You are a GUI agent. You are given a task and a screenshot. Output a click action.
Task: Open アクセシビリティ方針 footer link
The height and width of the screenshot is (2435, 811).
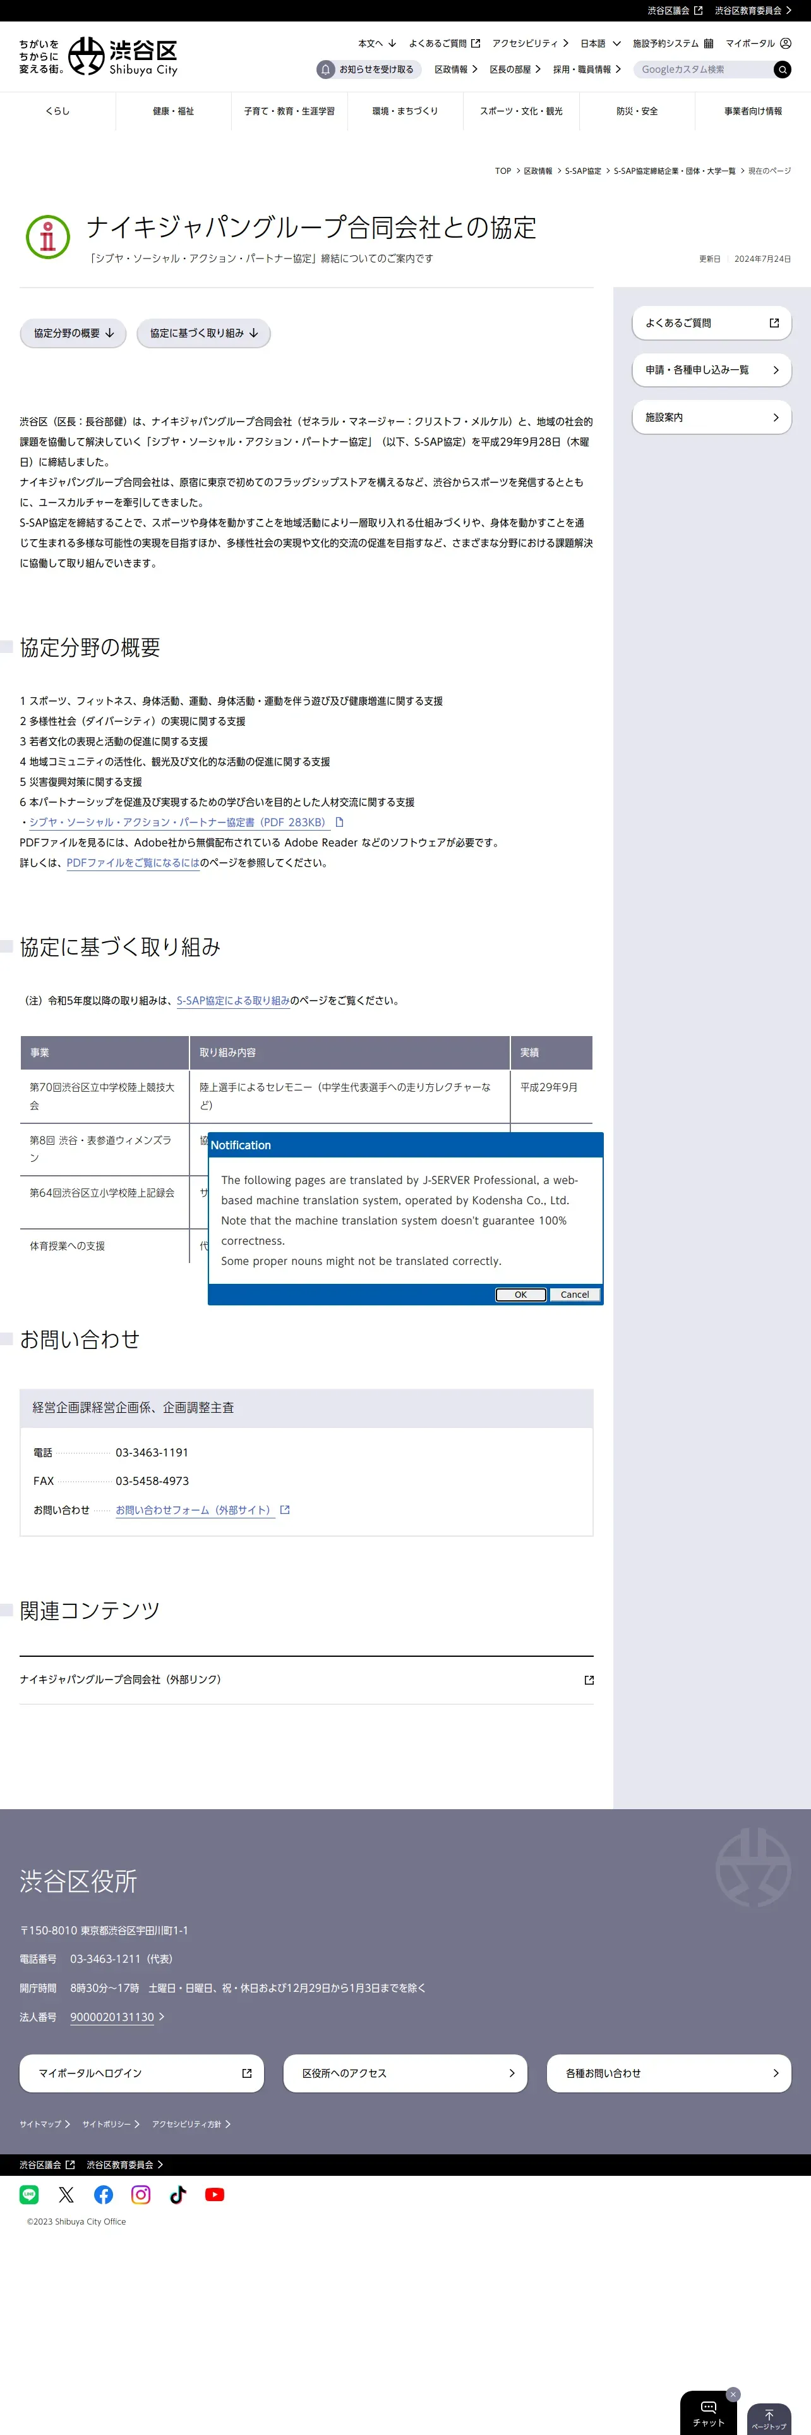tap(191, 2124)
